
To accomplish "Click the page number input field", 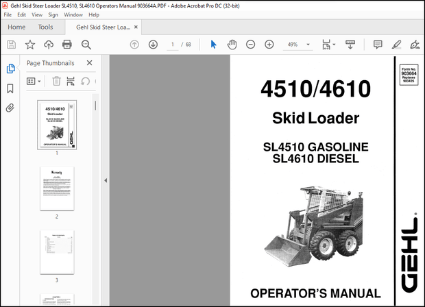I will click(172, 45).
